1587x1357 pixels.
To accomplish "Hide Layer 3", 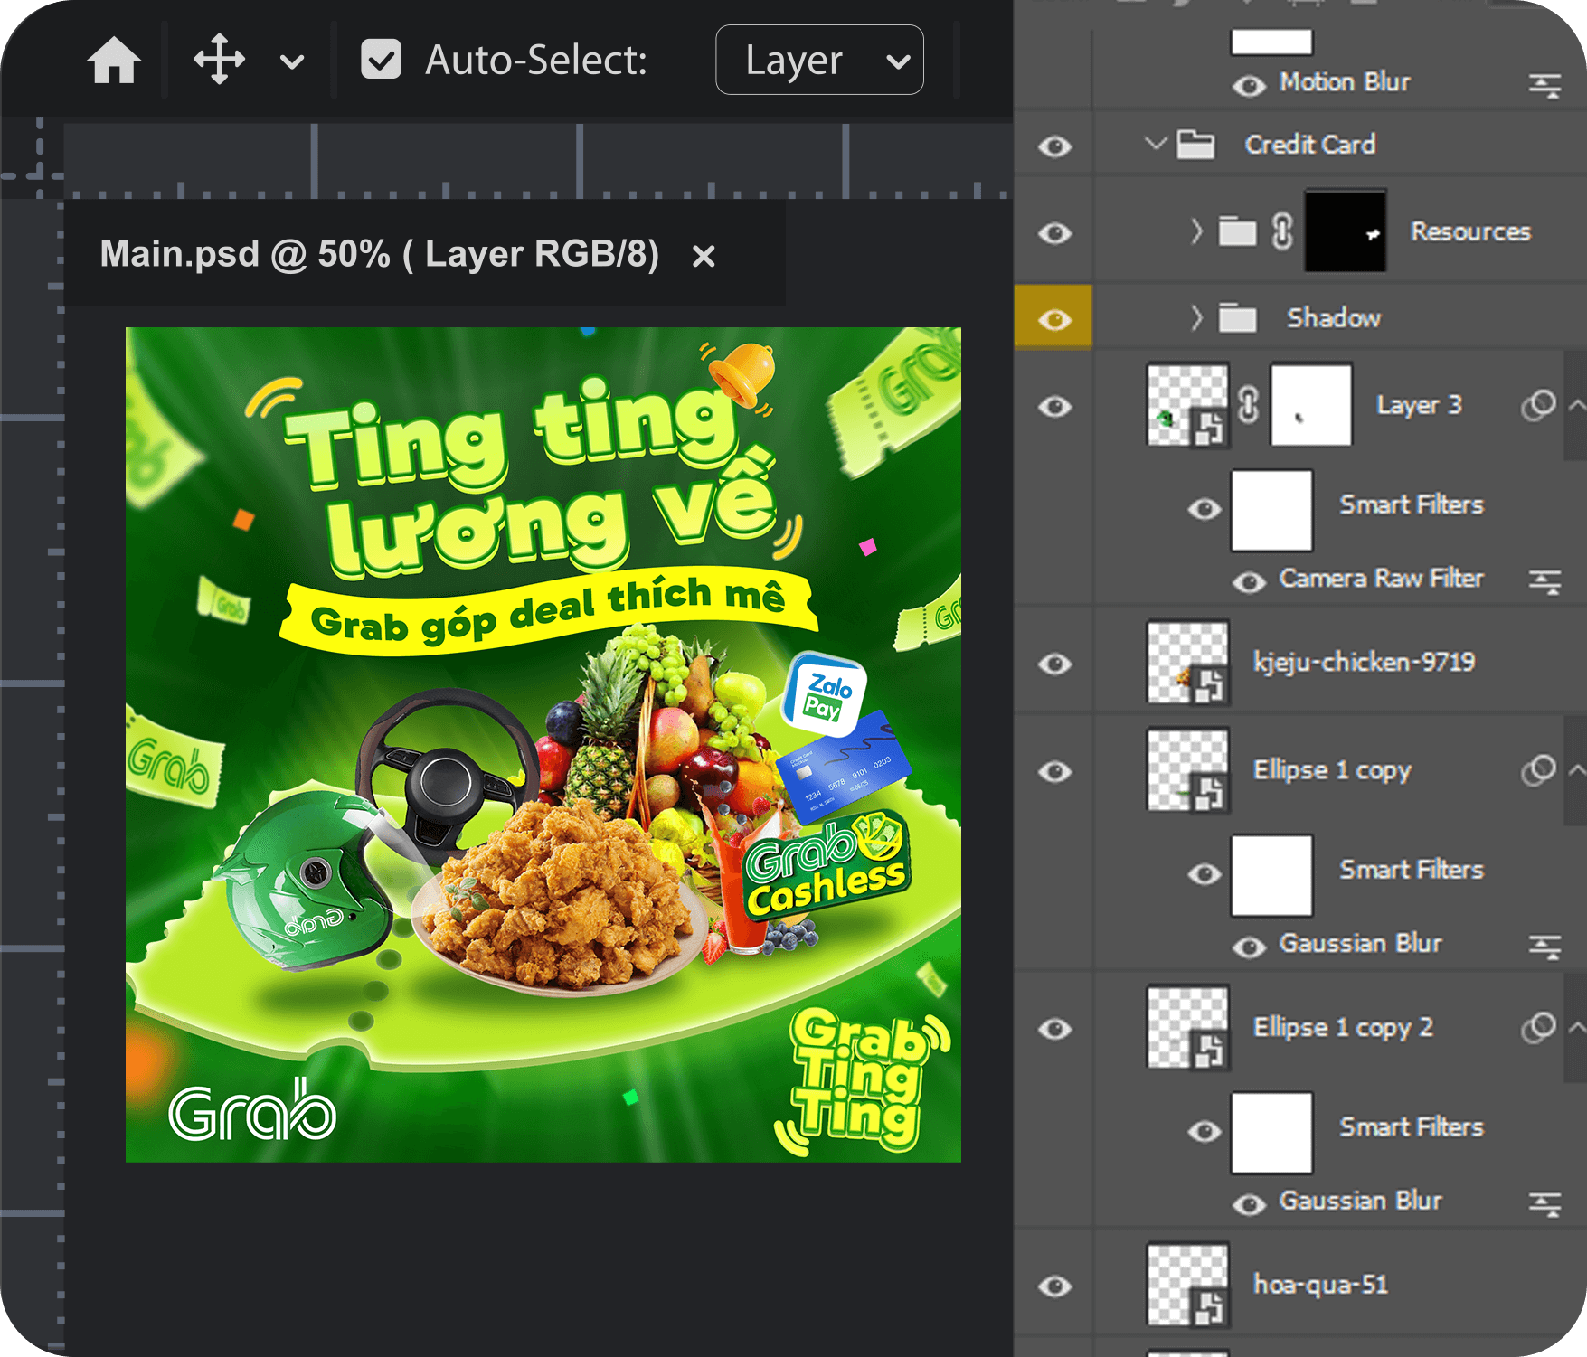I will [x=1054, y=407].
